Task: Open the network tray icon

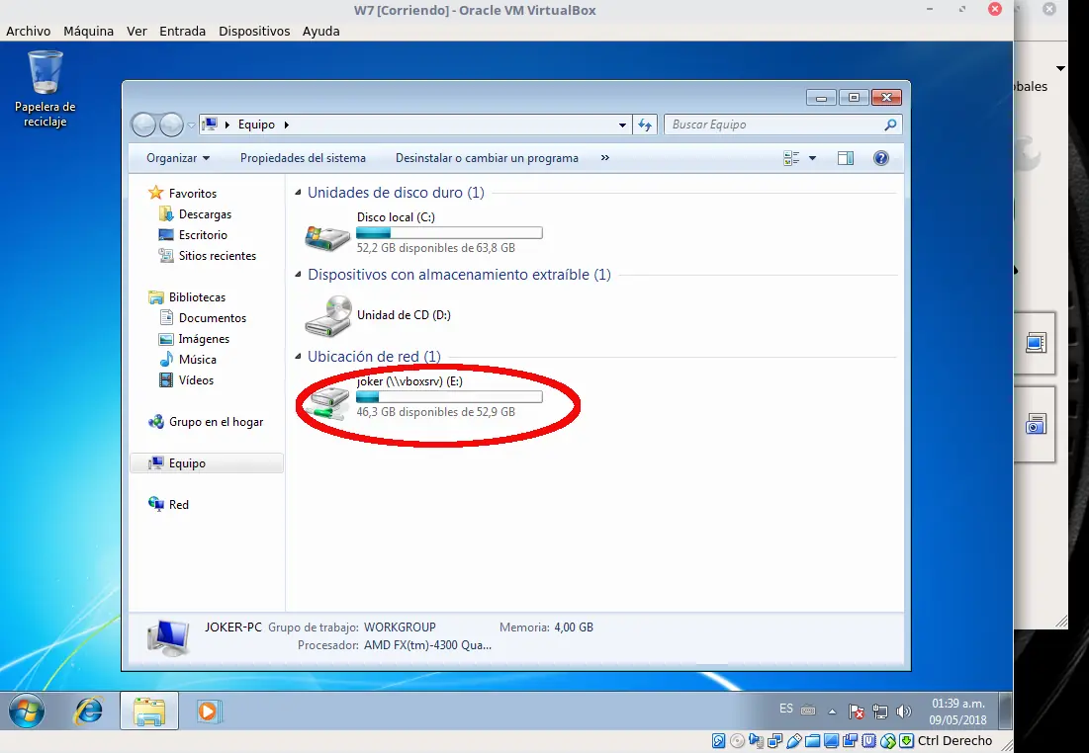Action: (880, 711)
